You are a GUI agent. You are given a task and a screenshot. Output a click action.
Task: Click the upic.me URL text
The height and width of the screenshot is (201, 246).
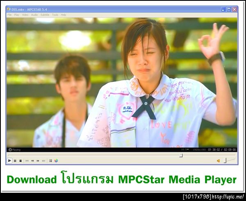pos(228,196)
